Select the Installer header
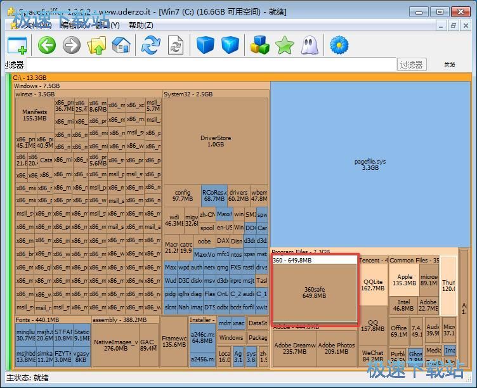Viewport: 477px width, 388px height. pyautogui.click(x=202, y=320)
